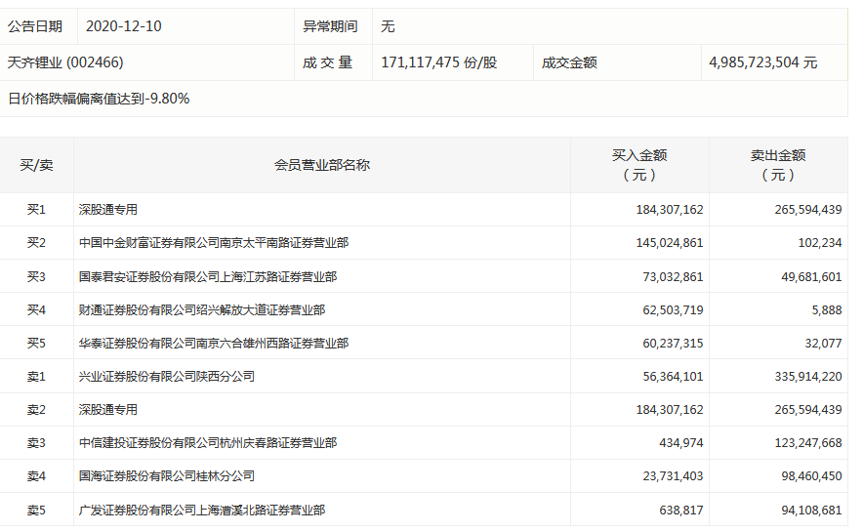Click the 会员营业部名称 column header
The image size is (863, 532).
[x=322, y=165]
